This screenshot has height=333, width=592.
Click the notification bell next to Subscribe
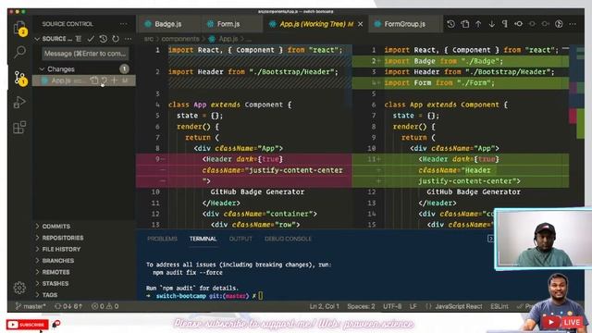pos(55,324)
